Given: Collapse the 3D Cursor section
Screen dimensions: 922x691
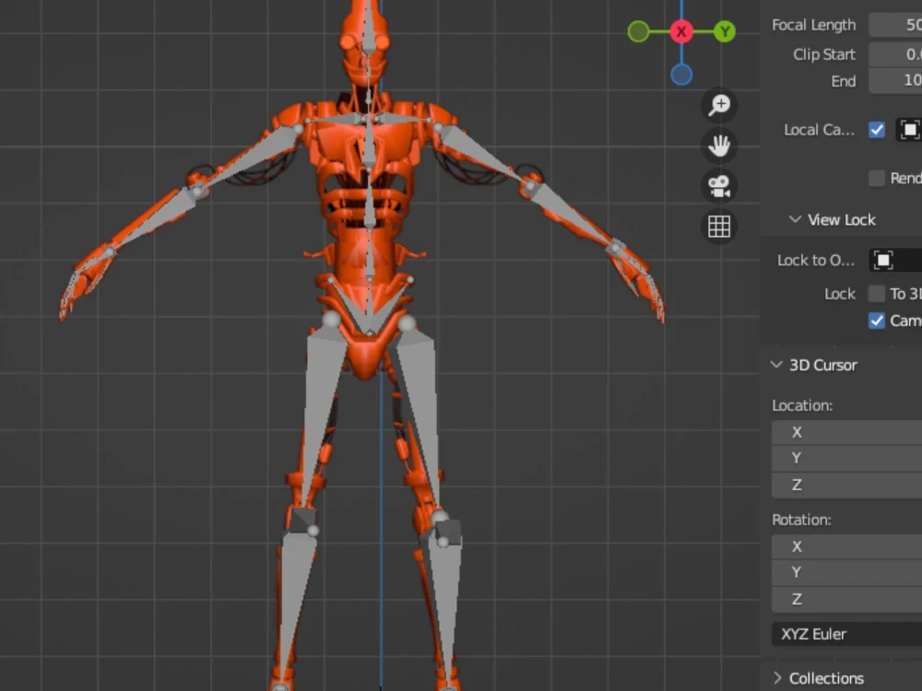Looking at the screenshot, I should tap(777, 365).
